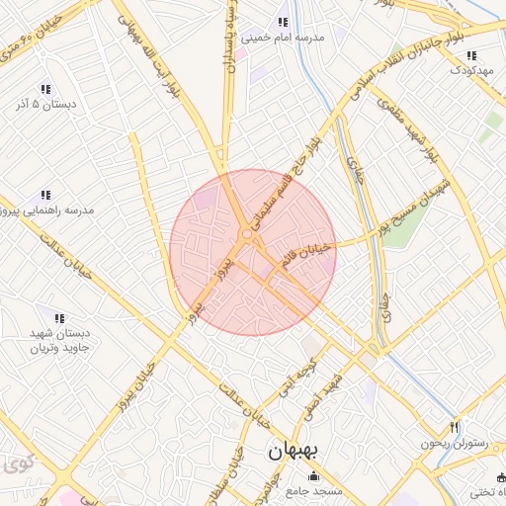Image resolution: width=506 pixels, height=506 pixels.
Task: Click the بلوار شهید مطهری boulevard label
Action: coord(408,130)
